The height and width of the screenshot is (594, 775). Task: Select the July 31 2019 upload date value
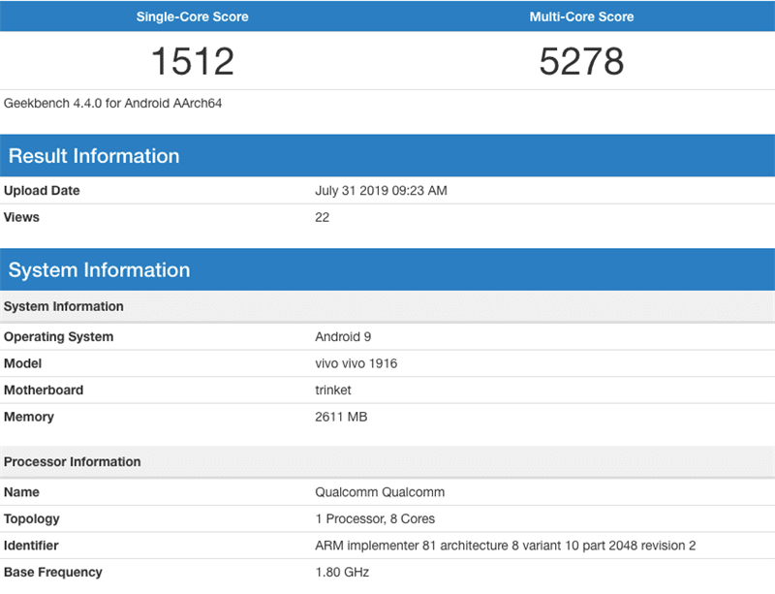click(x=381, y=191)
